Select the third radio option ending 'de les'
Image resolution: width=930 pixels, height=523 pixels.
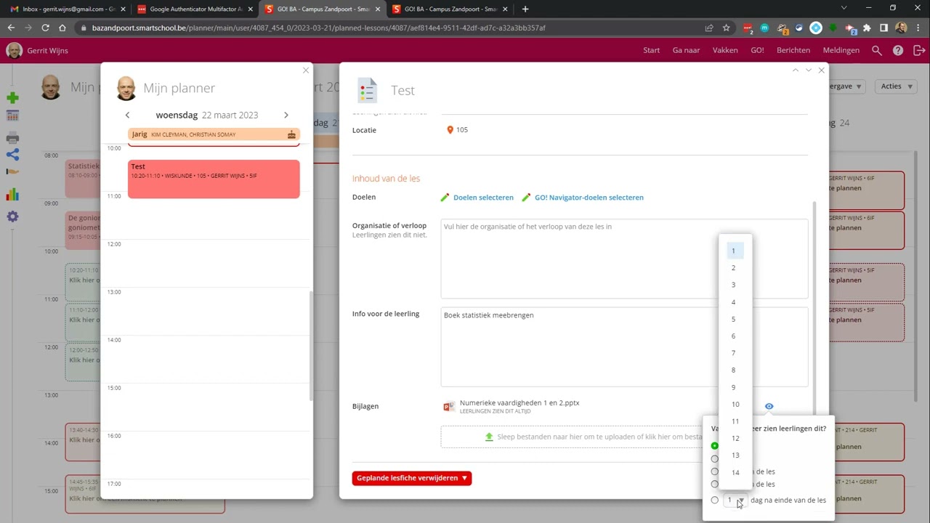(x=715, y=471)
